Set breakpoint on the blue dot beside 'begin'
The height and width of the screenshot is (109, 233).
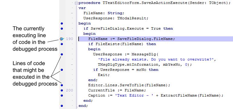[x=62, y=23]
